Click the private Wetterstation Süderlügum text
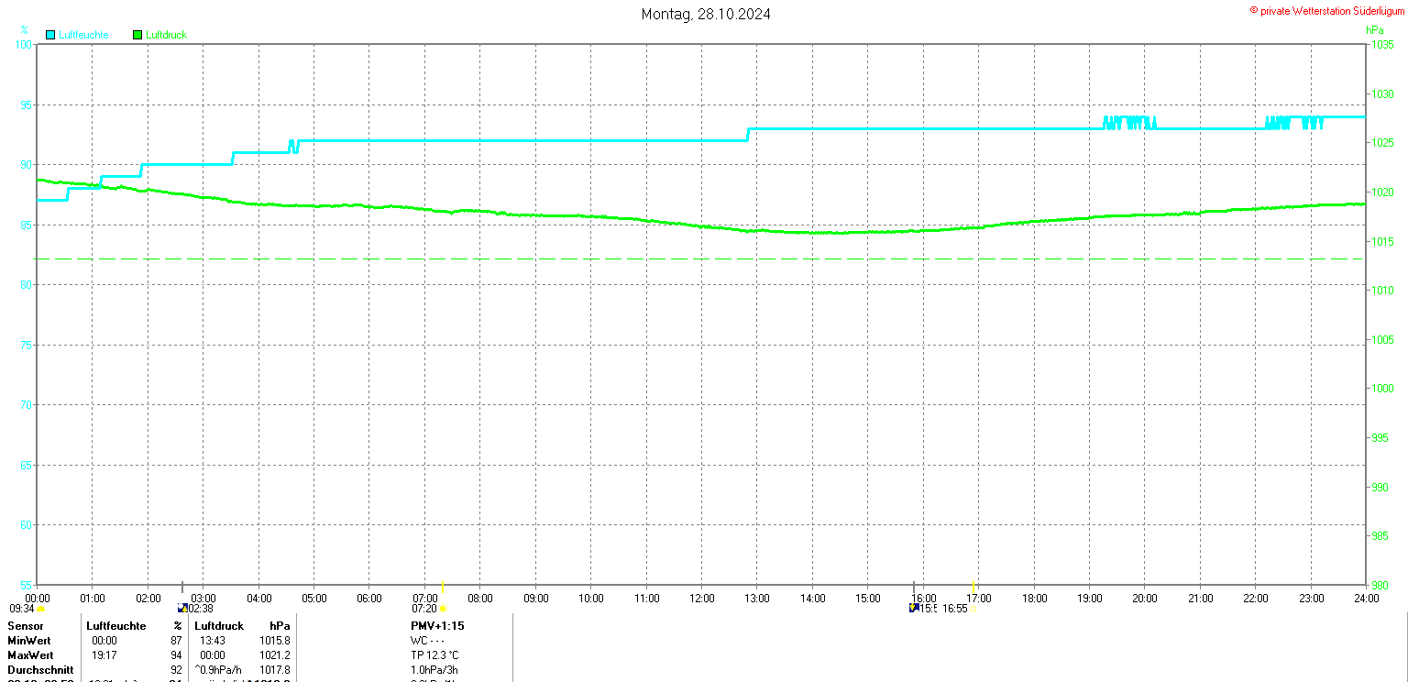 1332,10
